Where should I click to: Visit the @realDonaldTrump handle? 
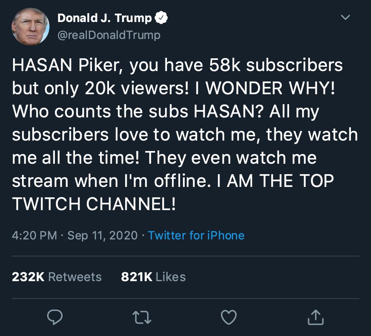click(109, 36)
